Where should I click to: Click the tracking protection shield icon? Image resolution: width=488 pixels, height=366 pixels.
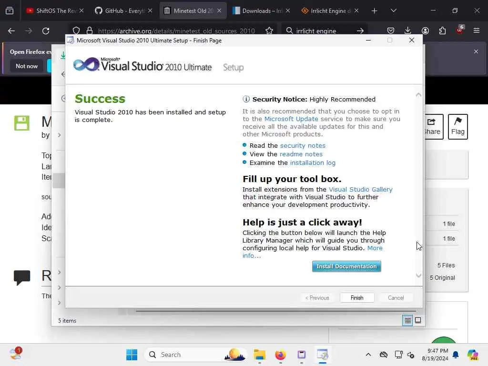click(76, 30)
